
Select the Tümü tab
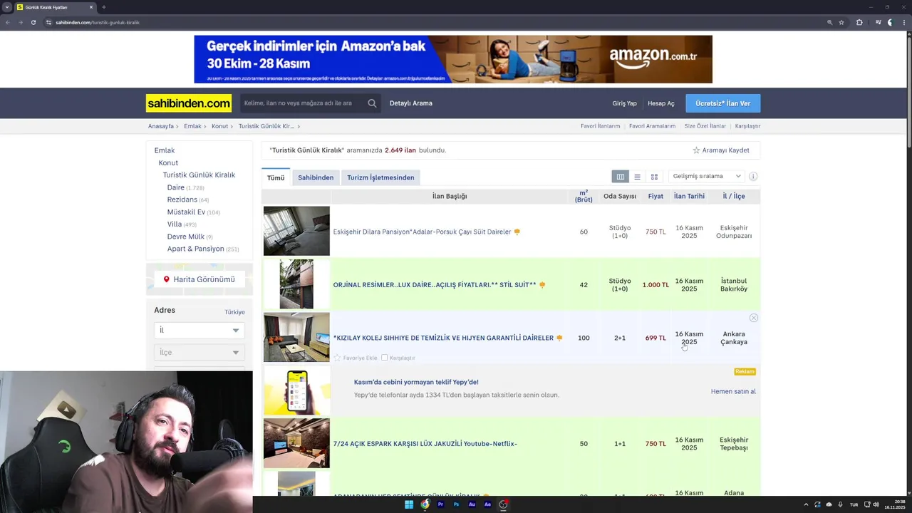tap(276, 177)
